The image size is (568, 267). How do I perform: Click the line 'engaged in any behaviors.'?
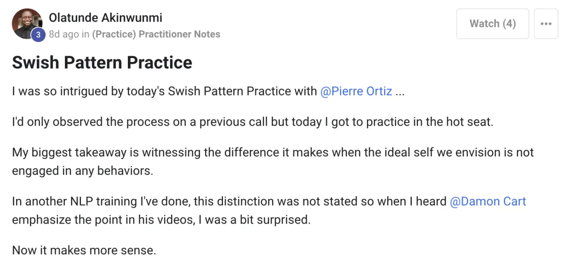(83, 171)
